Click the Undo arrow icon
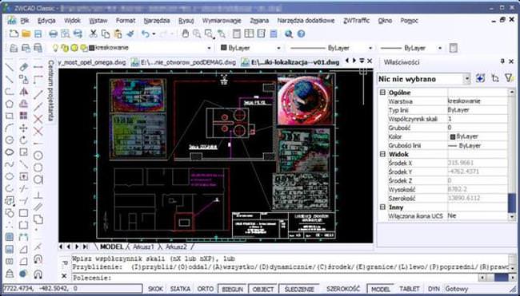 coord(146,34)
